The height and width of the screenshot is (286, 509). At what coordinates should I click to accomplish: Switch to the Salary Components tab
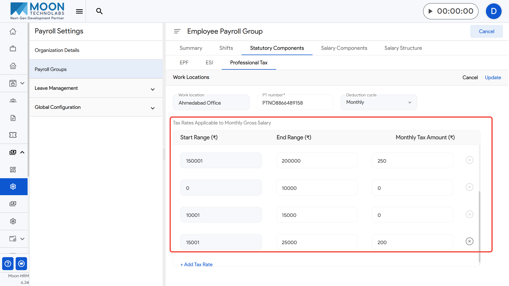pos(344,48)
